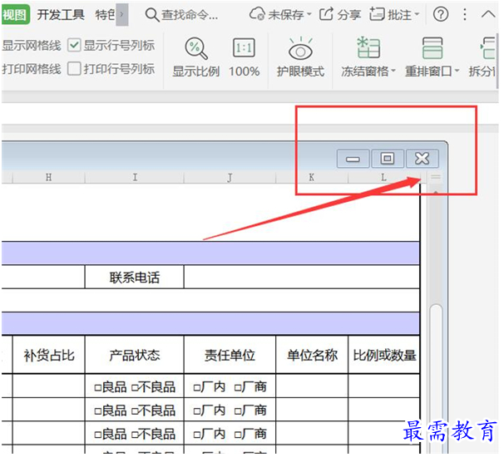Select column I header
This screenshot has width=504, height=457.
pyautogui.click(x=135, y=177)
